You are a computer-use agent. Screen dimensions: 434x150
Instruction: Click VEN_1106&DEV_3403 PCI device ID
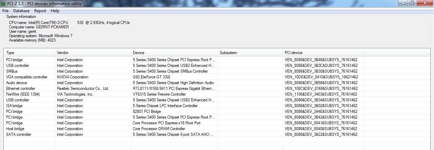[321, 94]
